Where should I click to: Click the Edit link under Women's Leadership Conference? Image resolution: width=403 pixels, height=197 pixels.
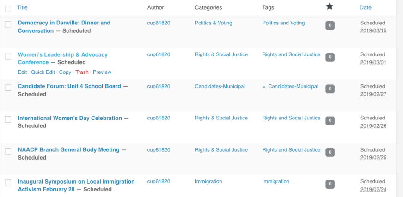[22, 72]
